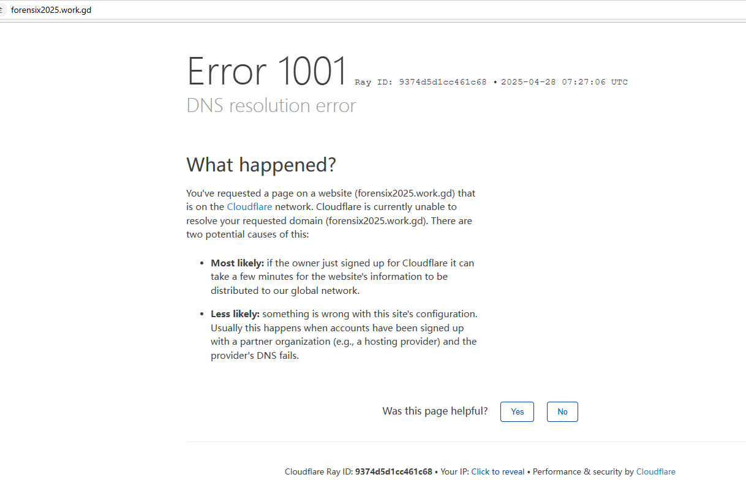Open the Cloudflare link in the paragraph

249,207
